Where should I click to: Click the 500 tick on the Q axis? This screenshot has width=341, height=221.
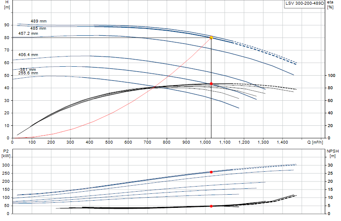109,142
